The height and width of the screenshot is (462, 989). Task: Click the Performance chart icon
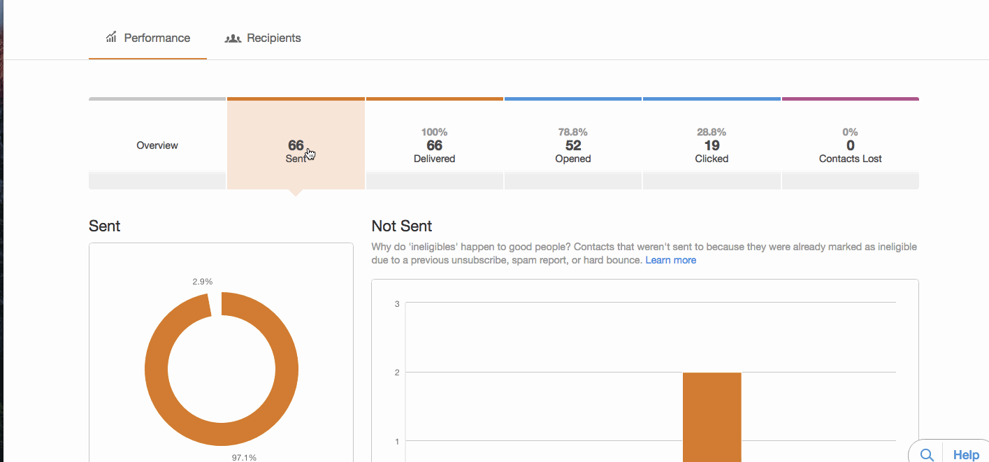[111, 38]
